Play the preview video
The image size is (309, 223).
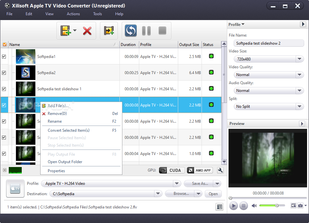pyautogui.click(x=233, y=206)
